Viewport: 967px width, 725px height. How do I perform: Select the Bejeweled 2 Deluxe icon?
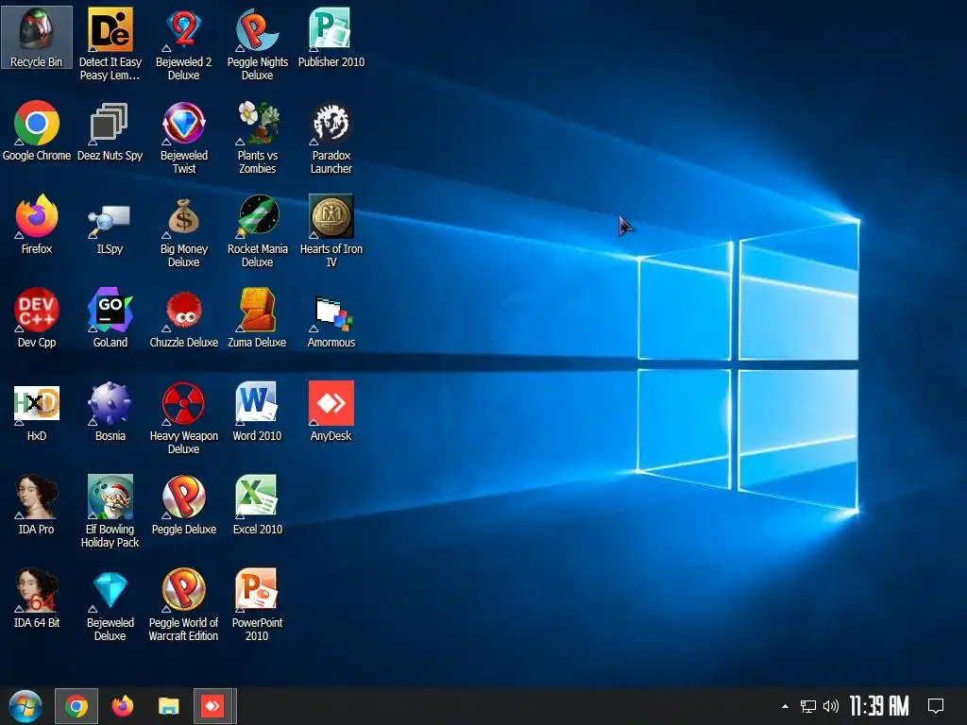click(x=183, y=43)
